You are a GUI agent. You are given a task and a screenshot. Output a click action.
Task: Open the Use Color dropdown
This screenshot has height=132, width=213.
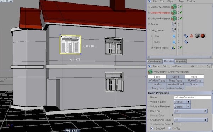191,111
